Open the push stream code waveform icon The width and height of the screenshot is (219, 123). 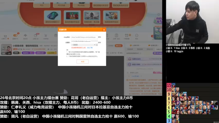25,36
